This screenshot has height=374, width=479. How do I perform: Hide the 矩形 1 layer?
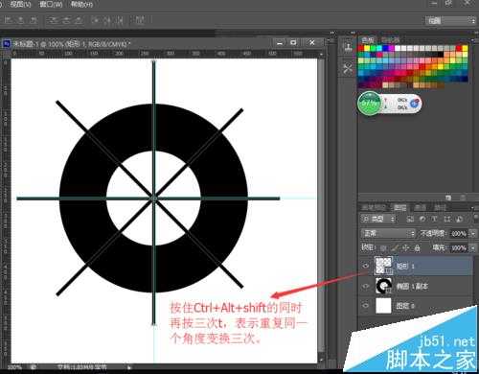(x=366, y=266)
